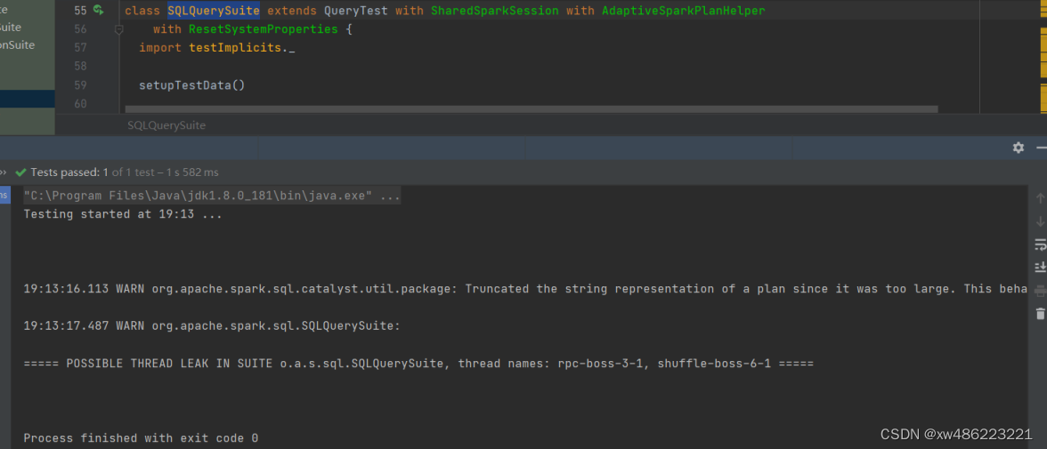The image size is (1047, 449).
Task: Click the yellow warning stripe in error gutter
Action: click(x=1043, y=69)
